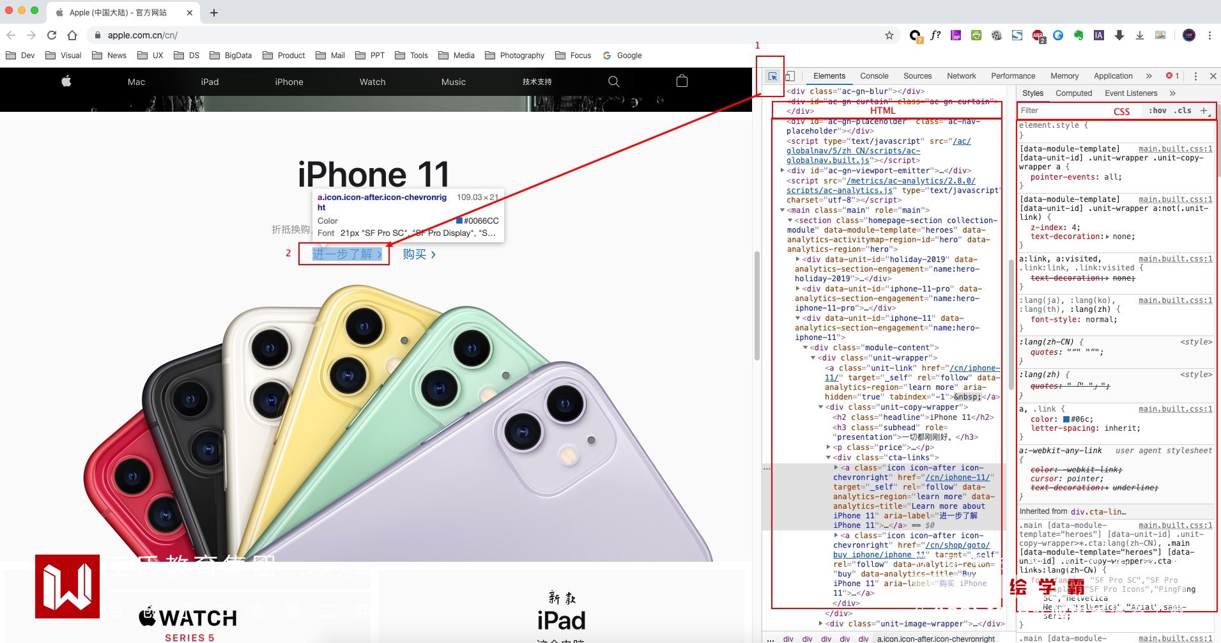Close the Apple website tab
Viewport: 1221px width, 643px height.
(x=190, y=12)
